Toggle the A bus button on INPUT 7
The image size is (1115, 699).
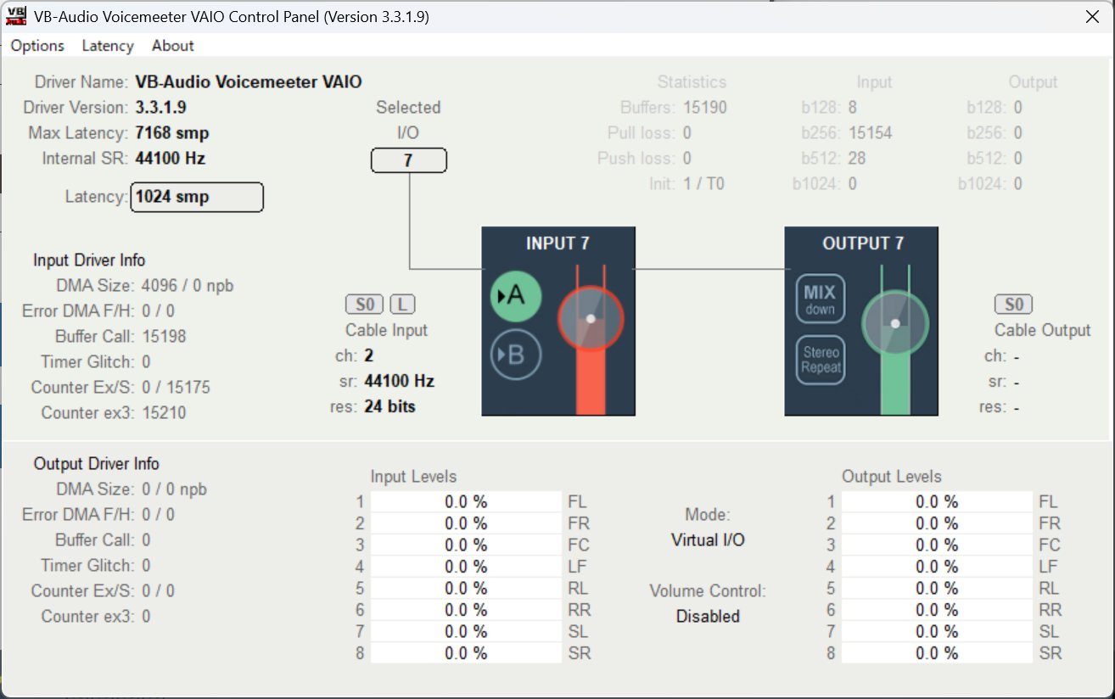[516, 297]
